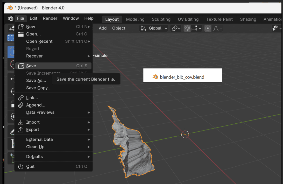Pick the Annotate tool
This screenshot has height=184, width=283.
[12, 131]
